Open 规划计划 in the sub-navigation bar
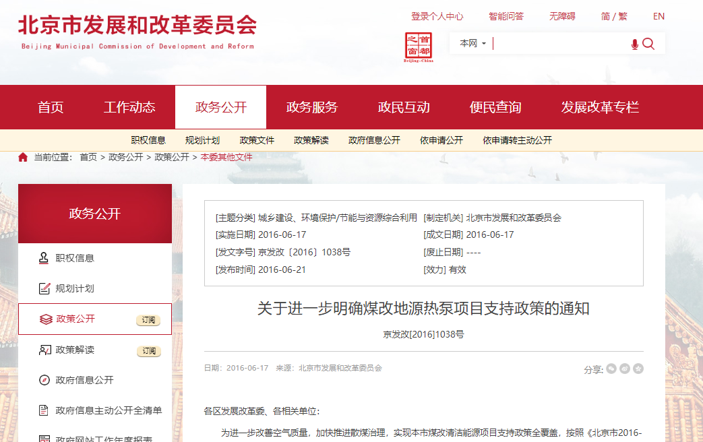Image resolution: width=703 pixels, height=442 pixels. click(202, 140)
